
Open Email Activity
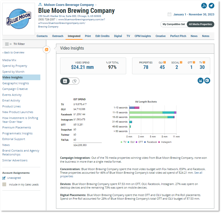[11, 100]
